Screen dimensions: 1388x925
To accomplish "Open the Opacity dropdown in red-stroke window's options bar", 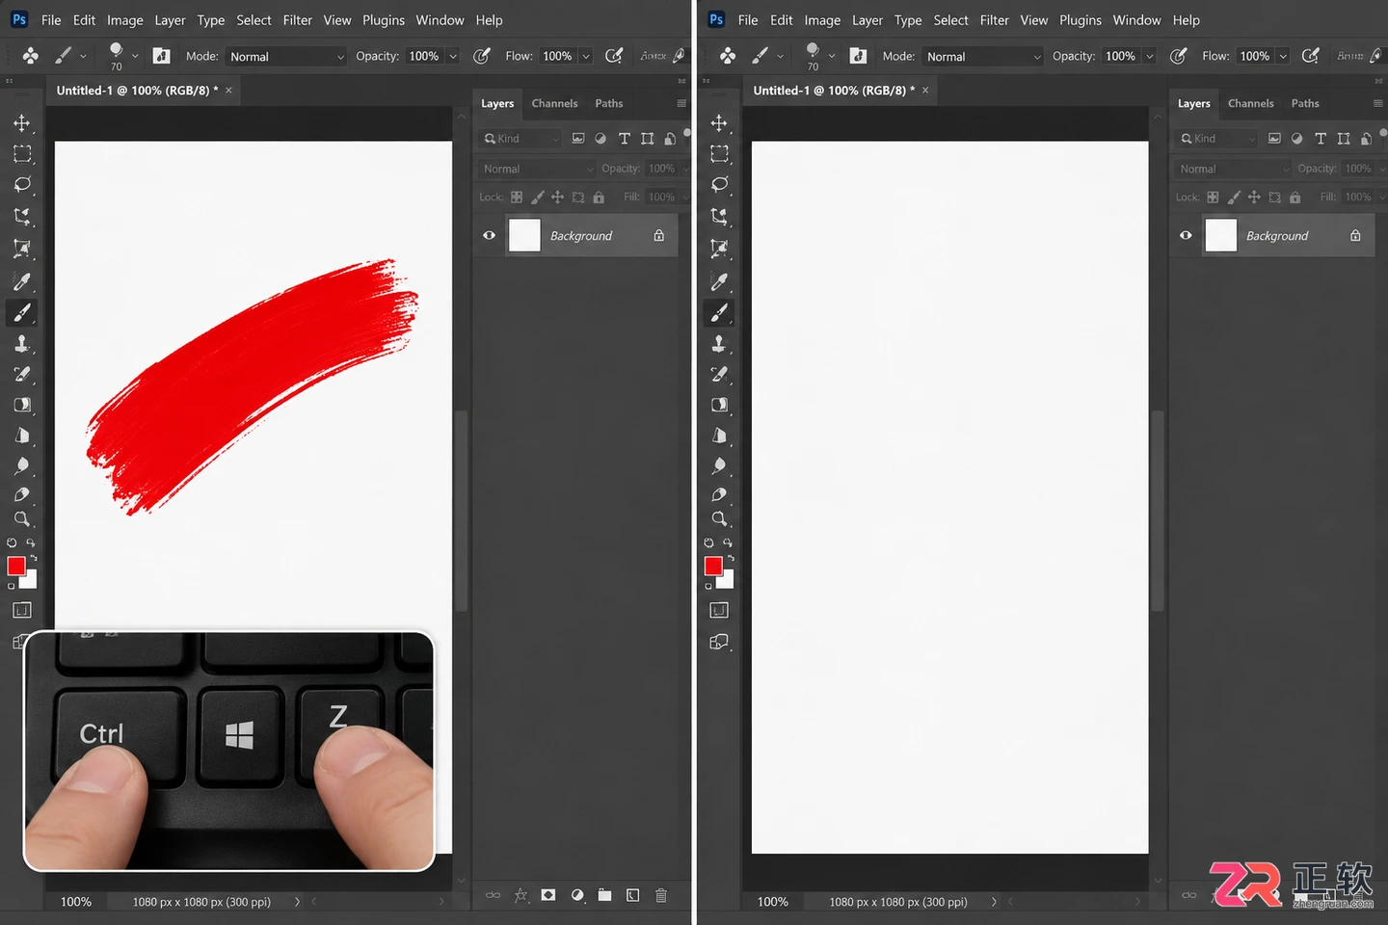I will click(453, 57).
